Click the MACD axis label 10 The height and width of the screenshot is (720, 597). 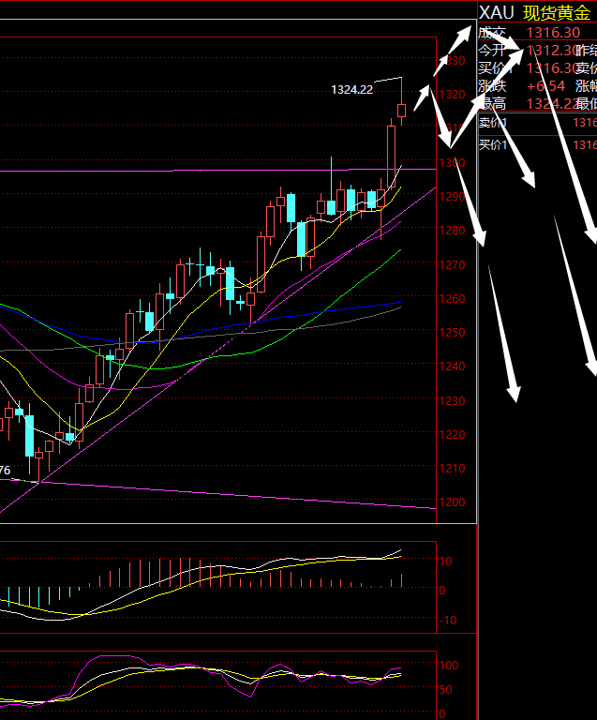[445, 562]
